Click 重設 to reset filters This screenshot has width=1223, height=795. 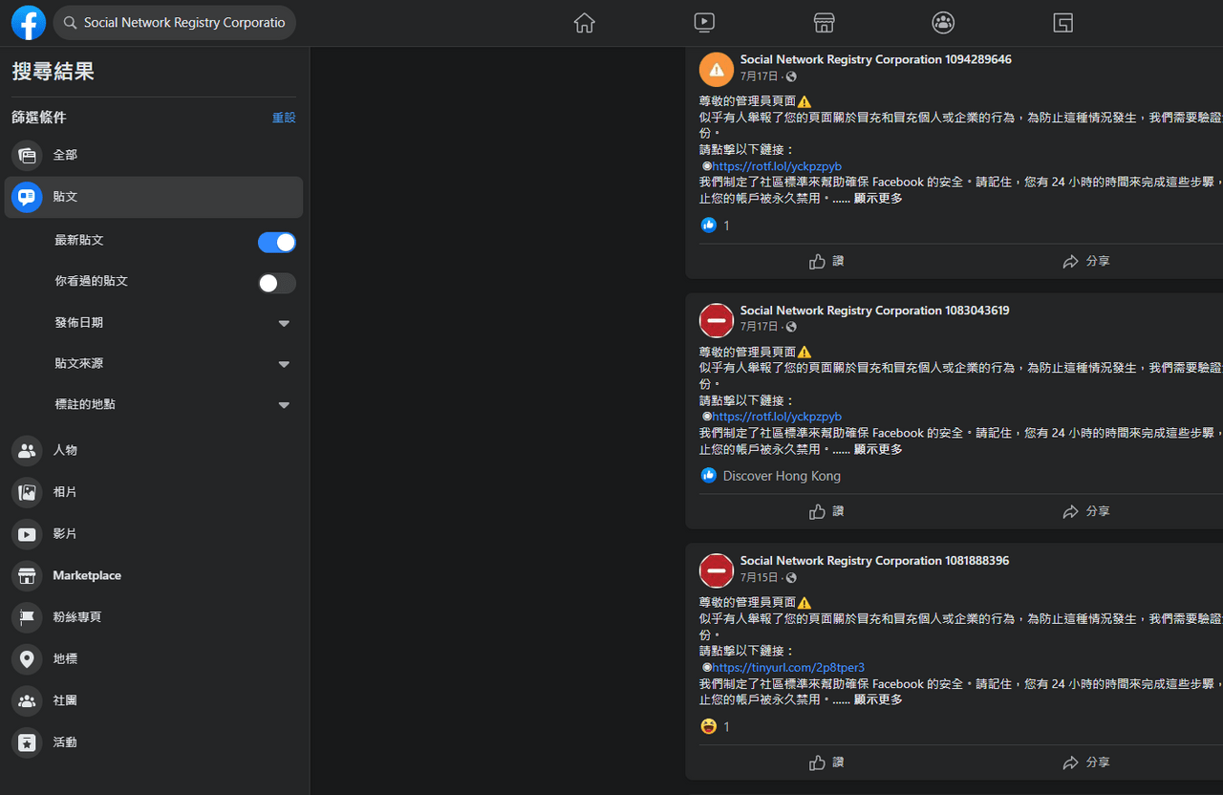284,118
